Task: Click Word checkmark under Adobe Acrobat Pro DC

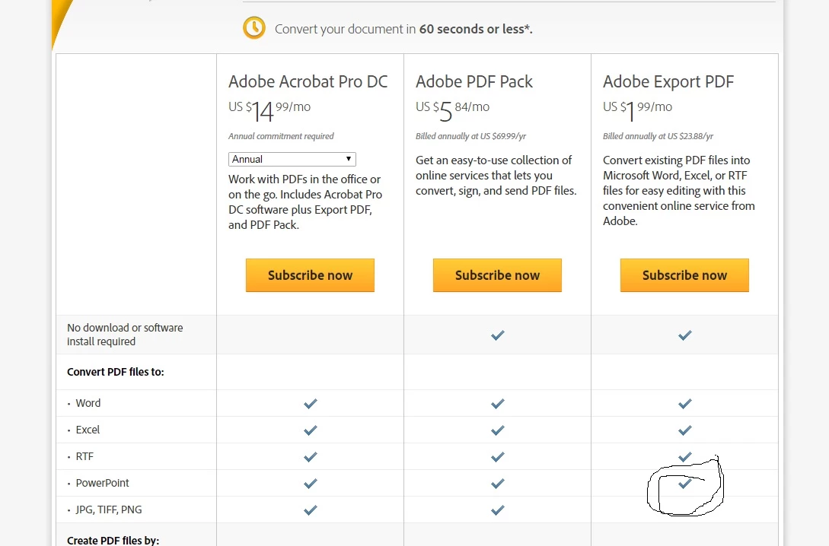Action: tap(310, 404)
